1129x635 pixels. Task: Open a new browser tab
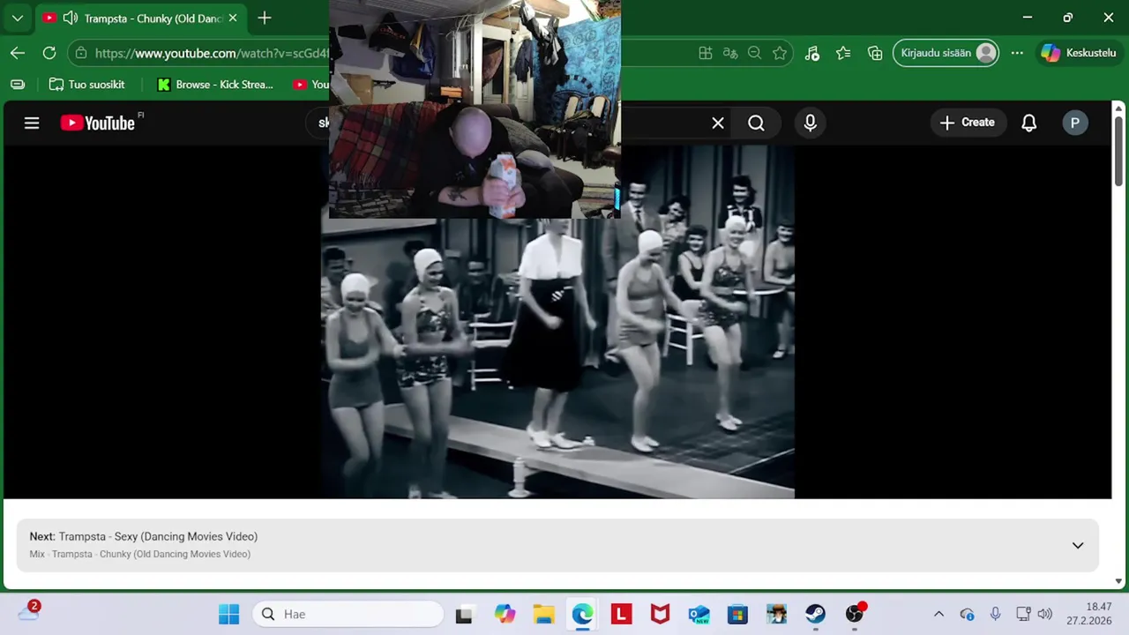tap(265, 18)
